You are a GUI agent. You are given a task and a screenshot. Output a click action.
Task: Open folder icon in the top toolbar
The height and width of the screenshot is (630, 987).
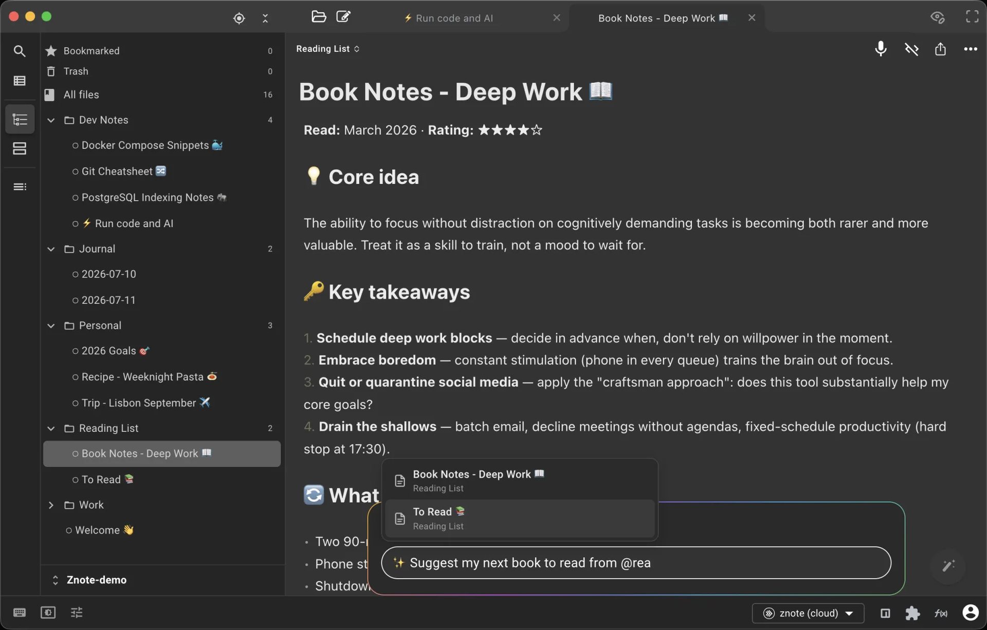point(318,17)
